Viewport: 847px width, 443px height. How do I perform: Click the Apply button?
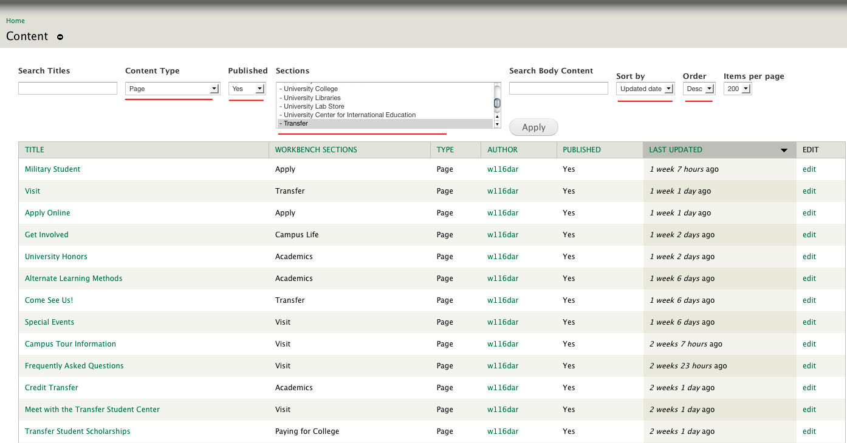point(533,127)
